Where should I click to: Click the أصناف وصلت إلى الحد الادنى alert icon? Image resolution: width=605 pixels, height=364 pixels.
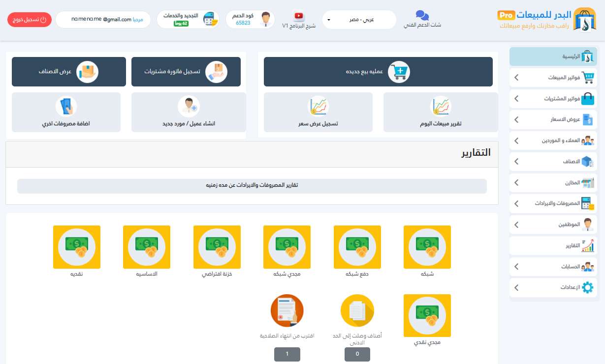(x=357, y=310)
